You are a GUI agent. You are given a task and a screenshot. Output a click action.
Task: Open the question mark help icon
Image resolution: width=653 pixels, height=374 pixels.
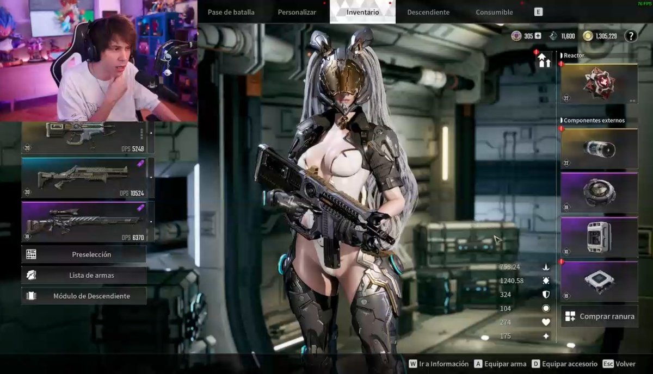(631, 36)
